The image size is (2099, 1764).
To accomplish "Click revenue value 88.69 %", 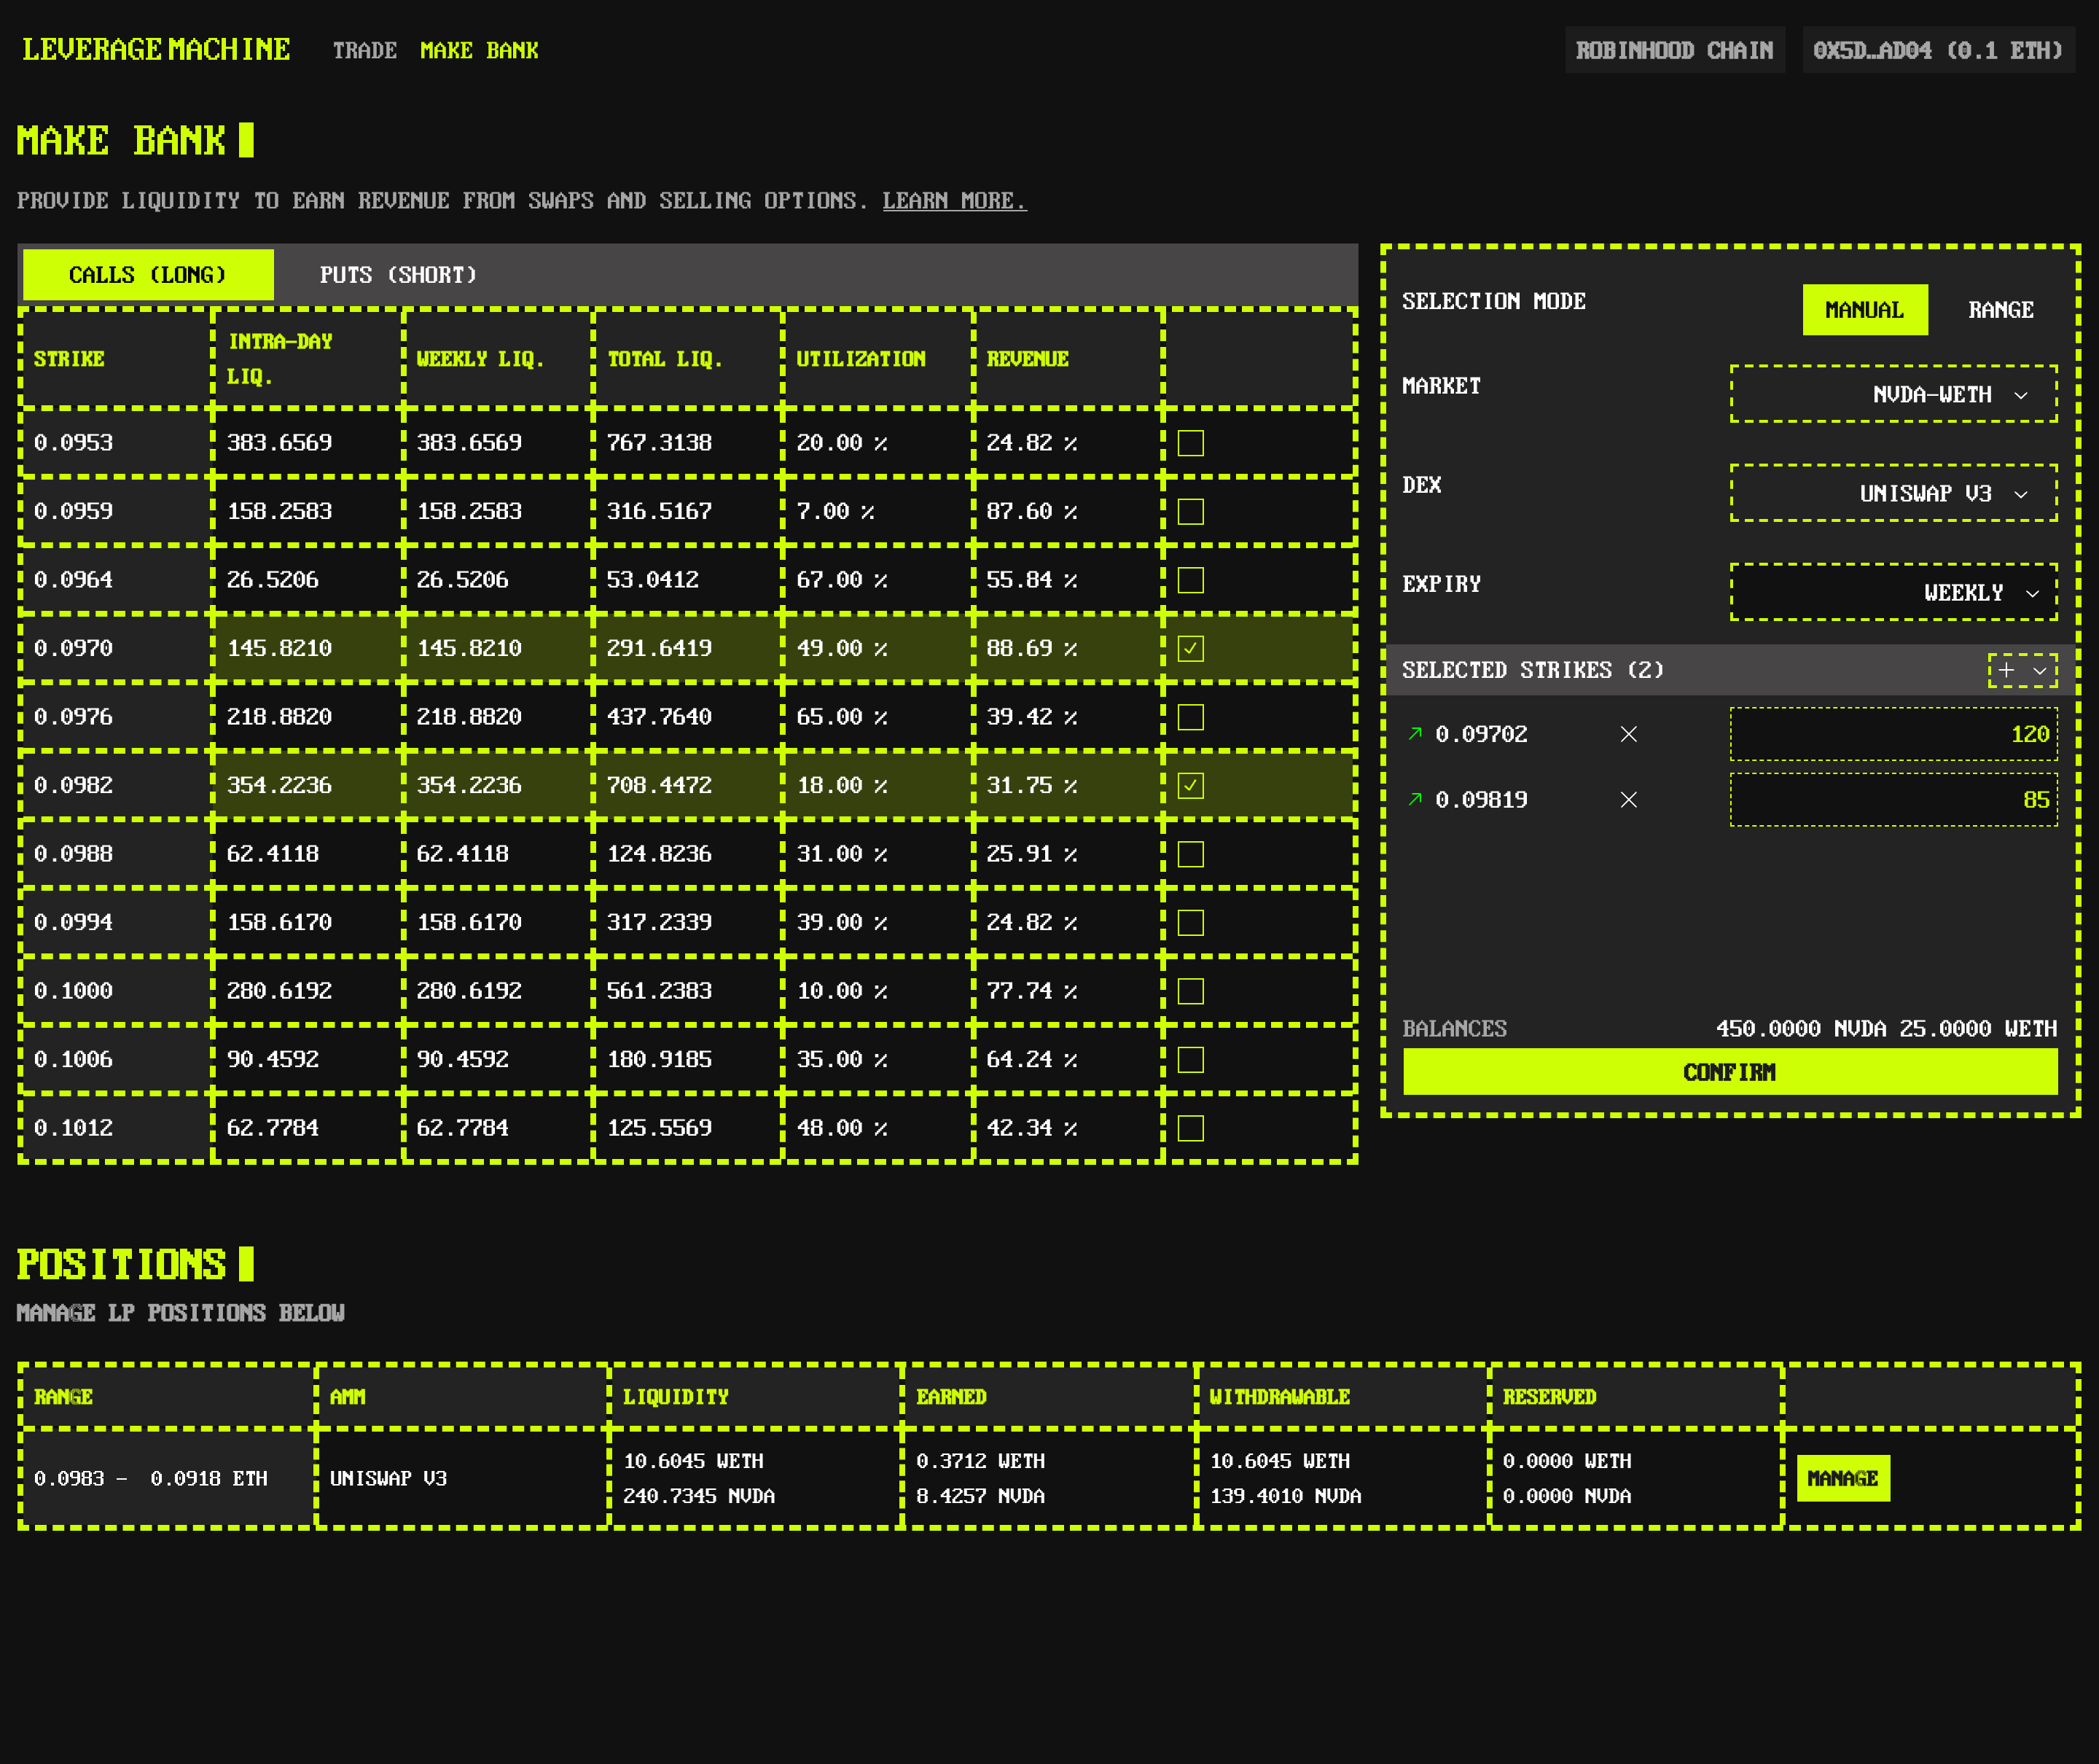I will pos(1032,649).
